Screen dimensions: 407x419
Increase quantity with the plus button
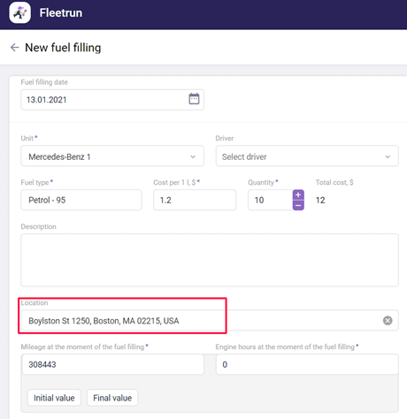tap(298, 194)
